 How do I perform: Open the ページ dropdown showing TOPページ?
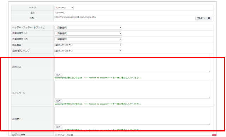pyautogui.click(x=64, y=8)
